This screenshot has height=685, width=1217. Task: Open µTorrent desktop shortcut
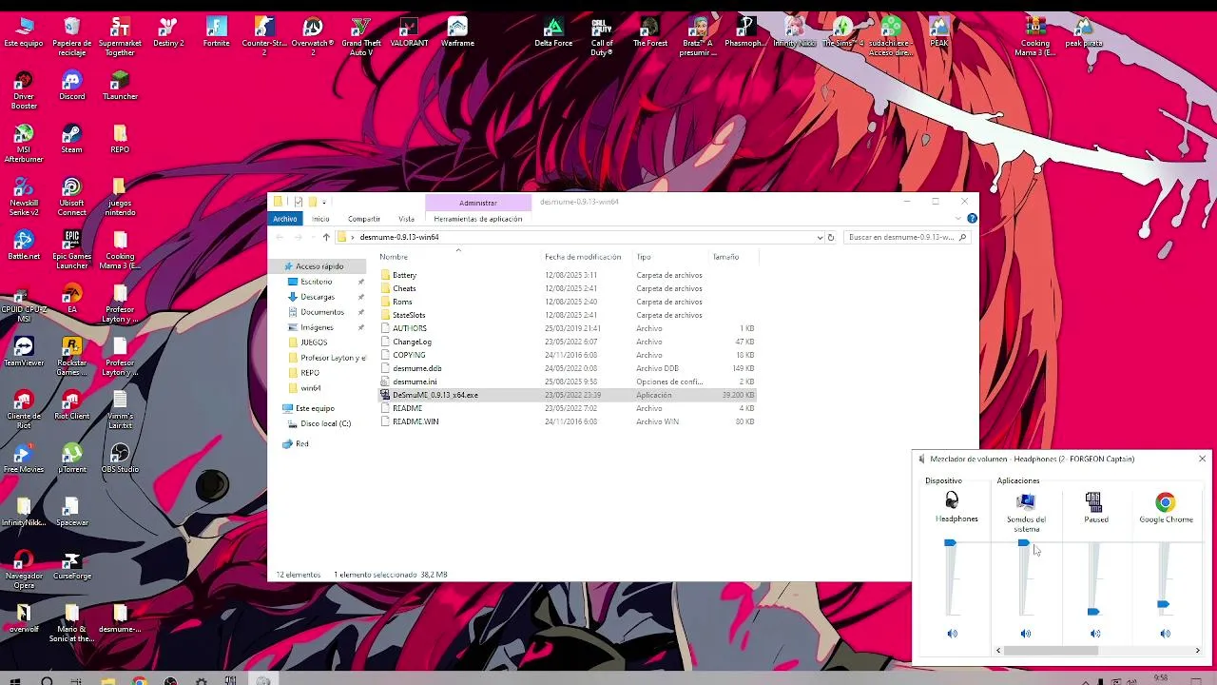click(x=71, y=459)
